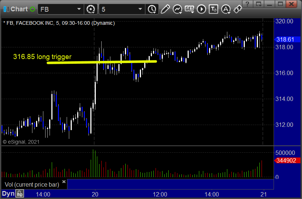Click the Dyn time scale label
The height and width of the screenshot is (199, 302).
(8, 194)
